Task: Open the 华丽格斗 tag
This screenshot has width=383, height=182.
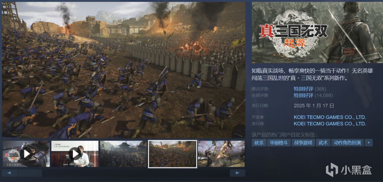Action: click(279, 143)
